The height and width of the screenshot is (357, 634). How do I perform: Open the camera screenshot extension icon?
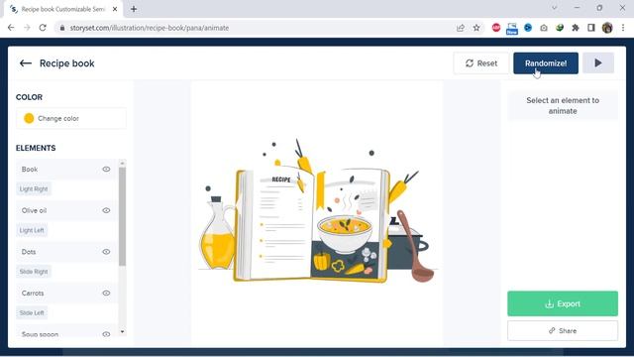click(x=544, y=28)
